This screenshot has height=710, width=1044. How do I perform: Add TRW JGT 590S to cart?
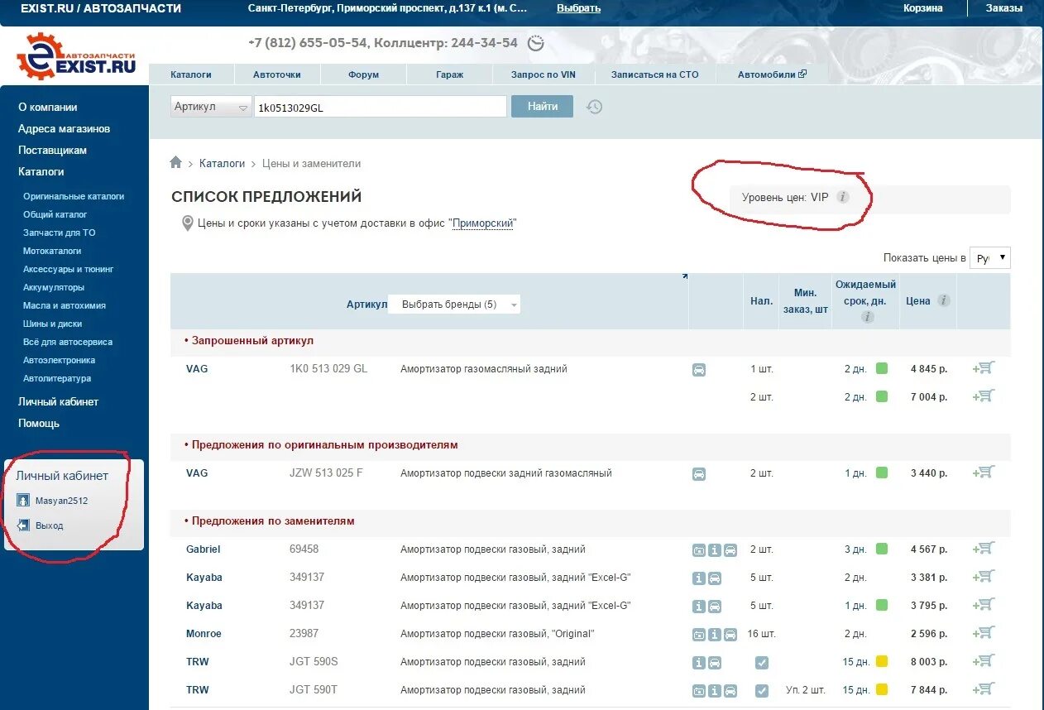(984, 661)
